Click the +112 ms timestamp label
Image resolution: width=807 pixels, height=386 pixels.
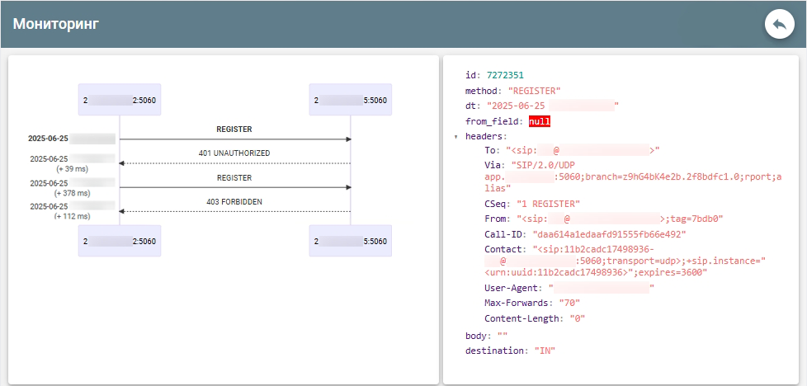coord(71,216)
